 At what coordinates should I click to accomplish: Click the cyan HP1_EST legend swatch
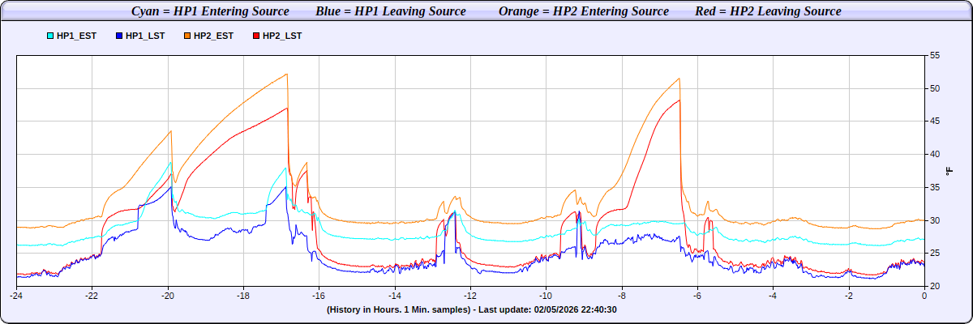tap(51, 36)
